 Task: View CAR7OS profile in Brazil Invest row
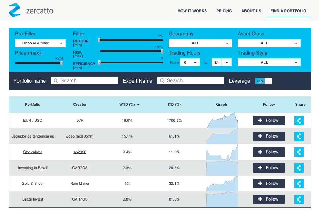pos(80,199)
